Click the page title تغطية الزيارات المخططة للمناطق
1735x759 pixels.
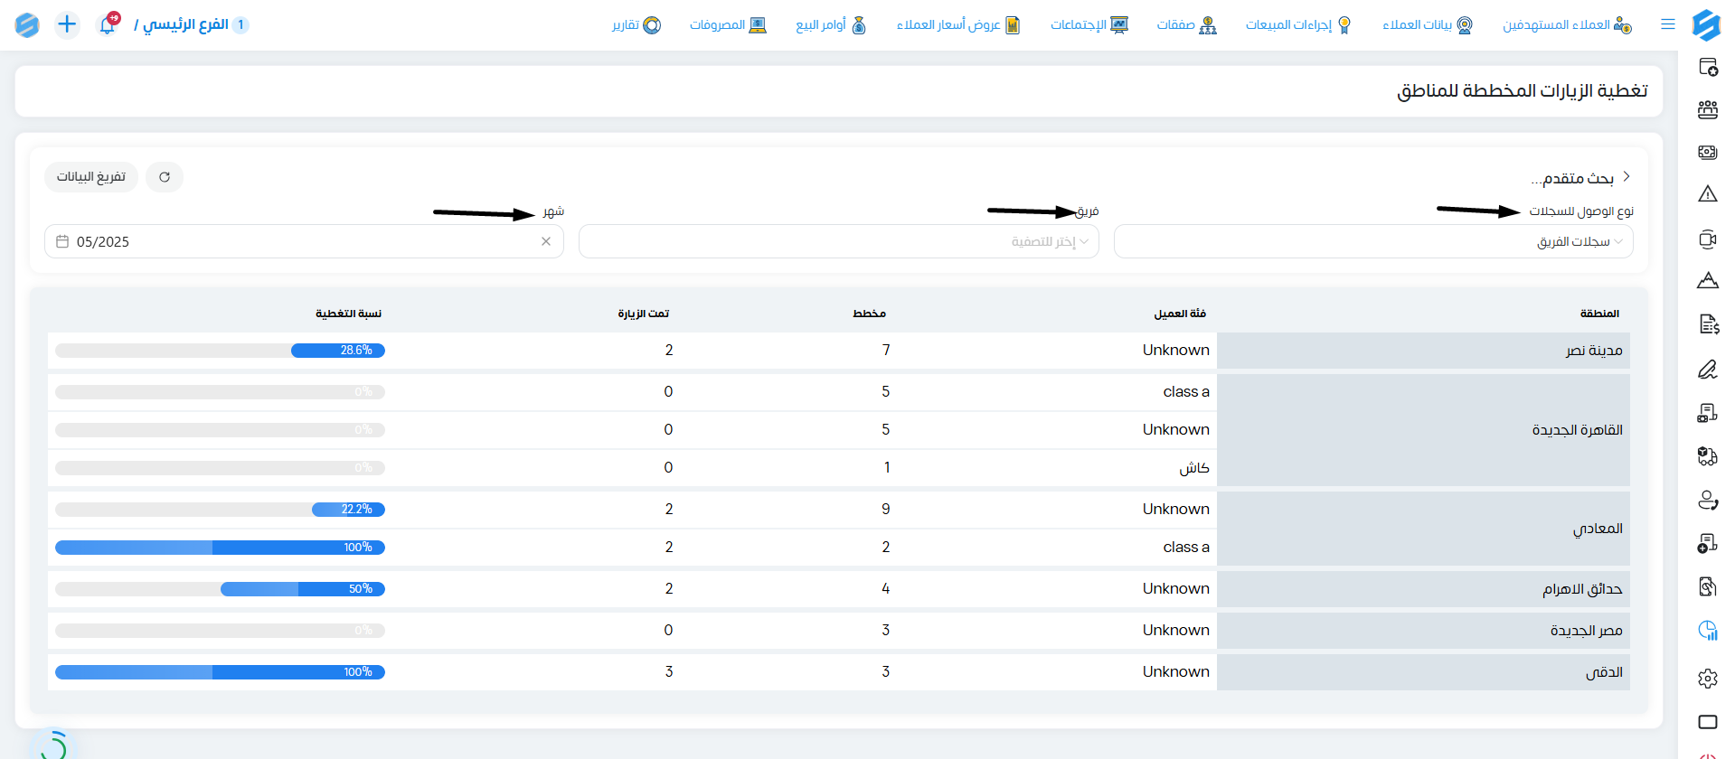click(x=1523, y=91)
